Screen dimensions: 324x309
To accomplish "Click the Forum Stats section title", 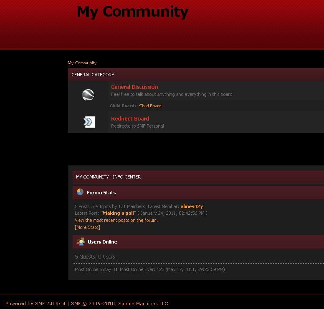I will point(101,193).
